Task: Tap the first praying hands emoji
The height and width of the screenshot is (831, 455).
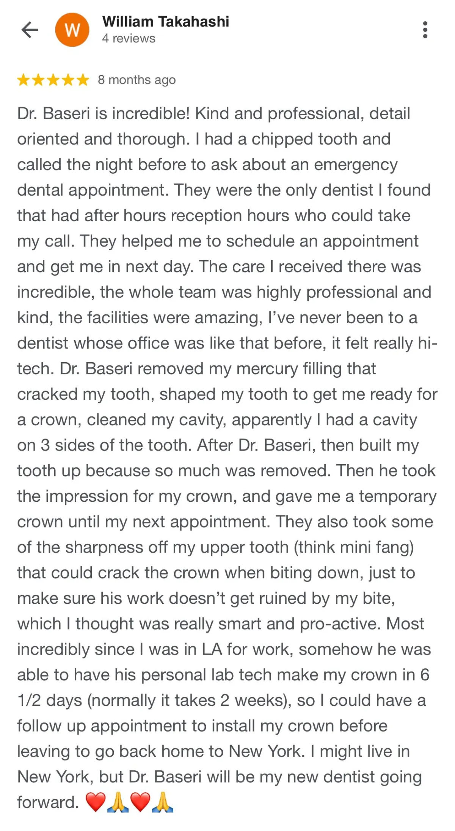Action: pos(118,802)
